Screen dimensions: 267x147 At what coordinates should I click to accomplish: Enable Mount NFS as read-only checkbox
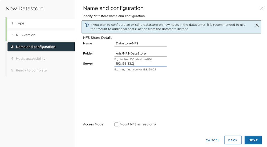pyautogui.click(x=116, y=124)
